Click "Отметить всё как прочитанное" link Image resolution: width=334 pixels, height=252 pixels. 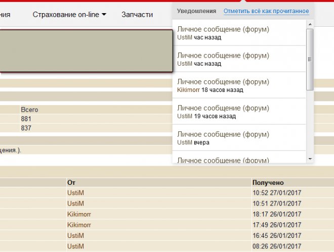coord(266,11)
